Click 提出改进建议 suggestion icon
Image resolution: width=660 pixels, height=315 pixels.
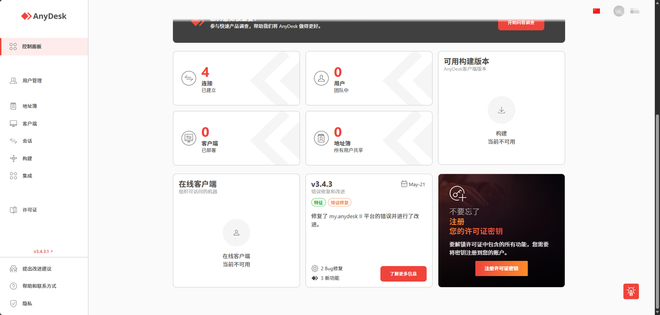point(13,269)
